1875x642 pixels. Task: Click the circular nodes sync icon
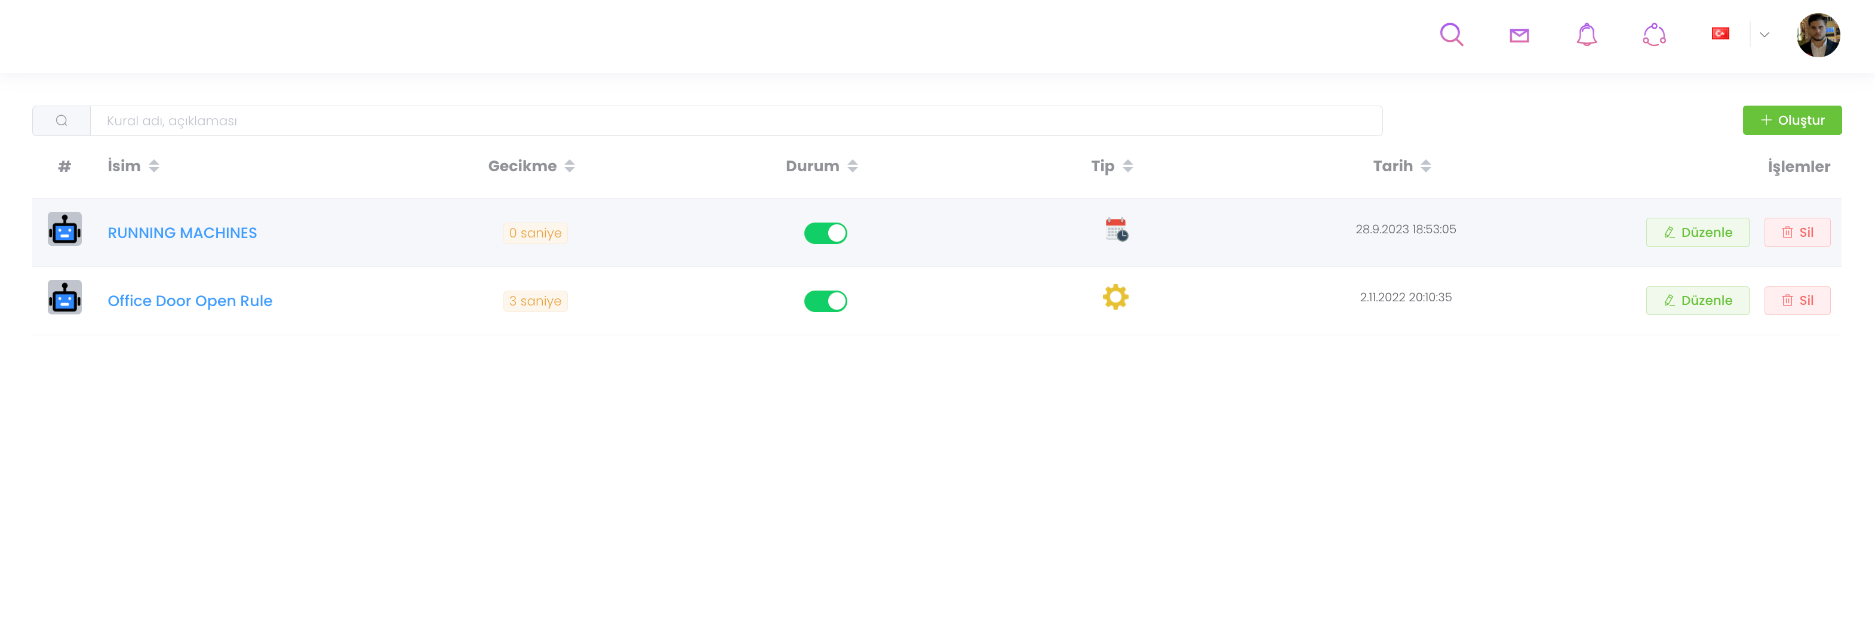click(1653, 34)
